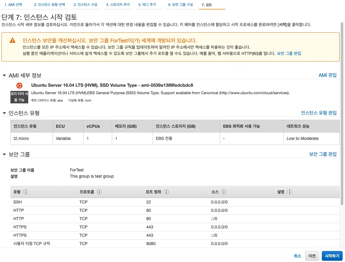Collapse the 보안 그룹 section
This screenshot has width=345, height=262.
click(4, 154)
